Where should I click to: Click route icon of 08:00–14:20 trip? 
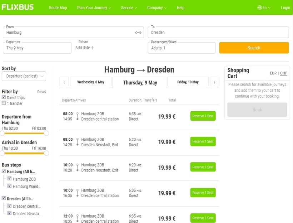[x=78, y=142]
